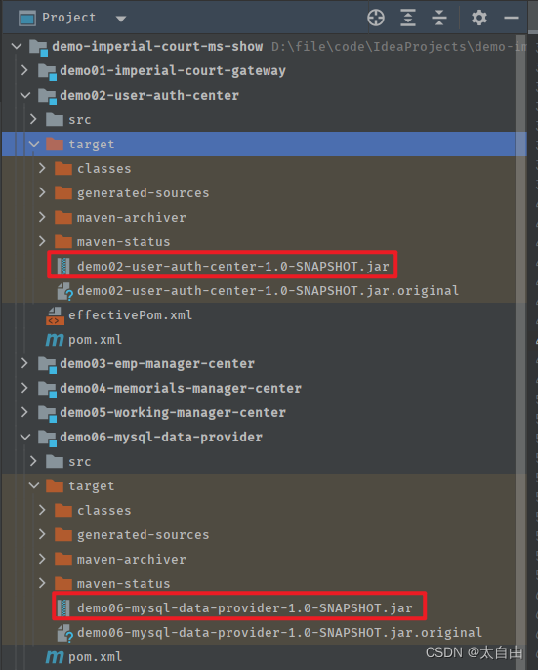The width and height of the screenshot is (538, 670).
Task: Expand classes folder under demo06 target
Action: tap(42, 510)
